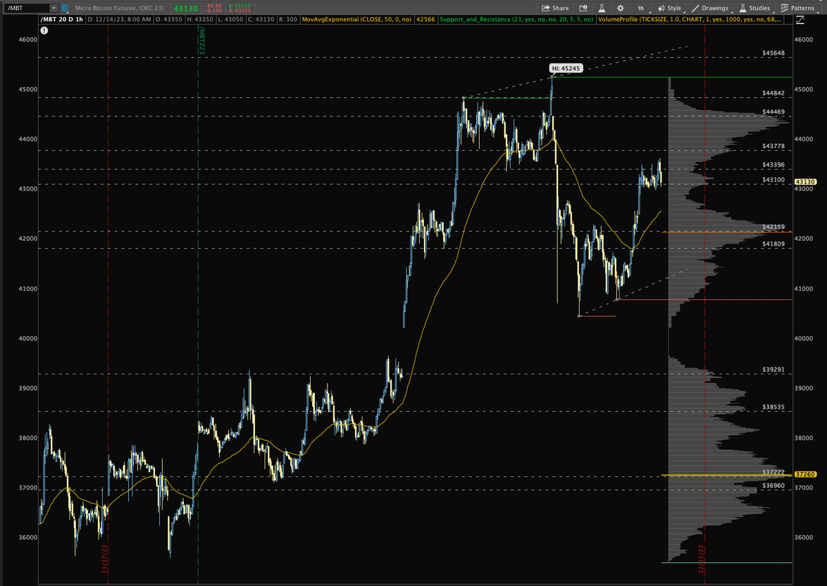Image resolution: width=827 pixels, height=586 pixels.
Task: Click the $37222 level label
Action: 773,472
